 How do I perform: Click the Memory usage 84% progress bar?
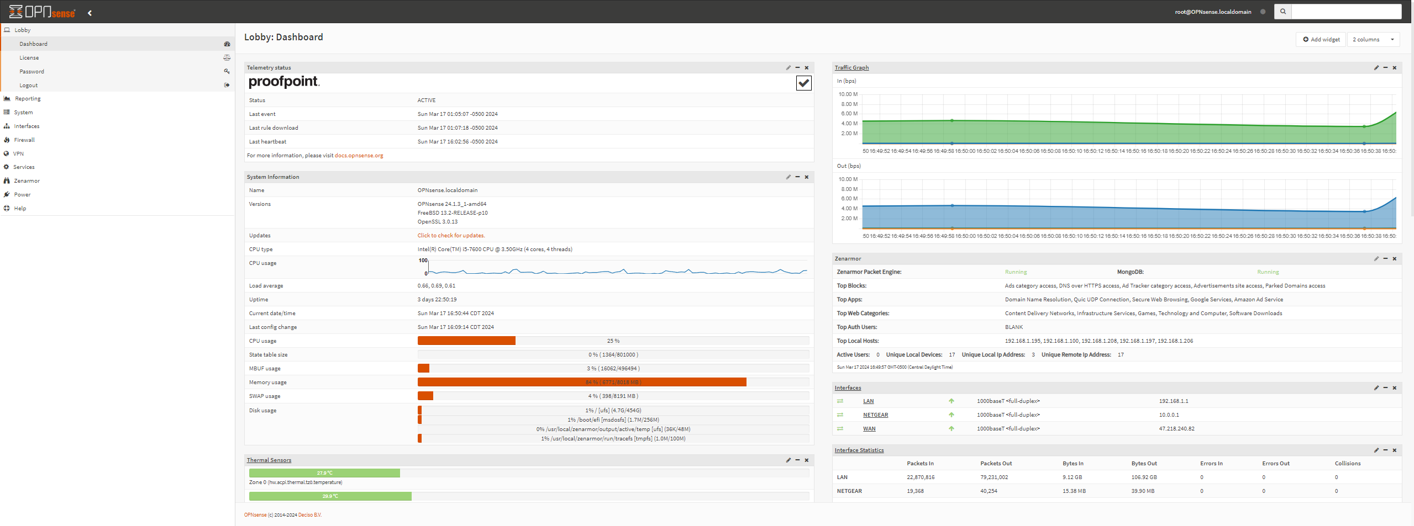click(x=613, y=382)
